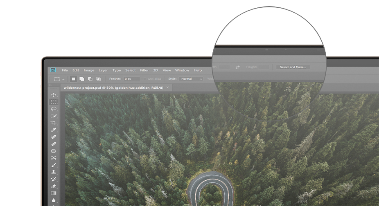The height and width of the screenshot is (206, 379).
Task: Choose the Eyedropper tool
Action: pyautogui.click(x=54, y=130)
